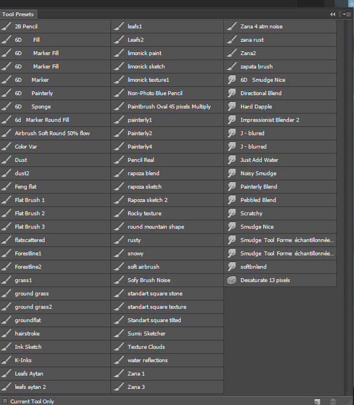Pick the Non-Photo Blue Pencil preset
This screenshot has width=354, height=405.
167,93
